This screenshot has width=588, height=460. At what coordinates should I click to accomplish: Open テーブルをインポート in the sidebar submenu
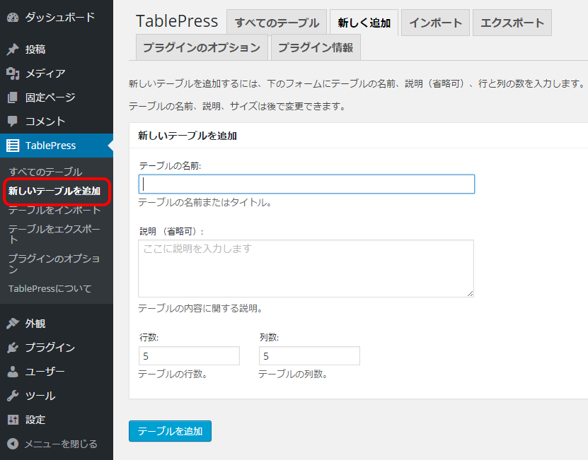pos(54,210)
